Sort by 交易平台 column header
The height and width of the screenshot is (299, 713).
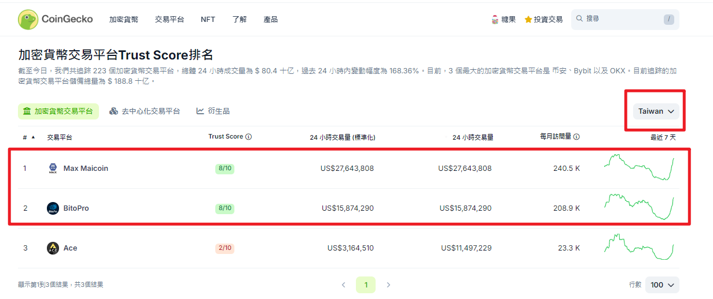click(60, 137)
